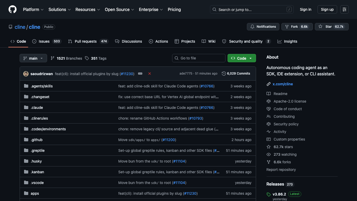This screenshot has width=357, height=201.
Task: Click the scale icon next to Apache-2.0 license
Action: (x=269, y=101)
